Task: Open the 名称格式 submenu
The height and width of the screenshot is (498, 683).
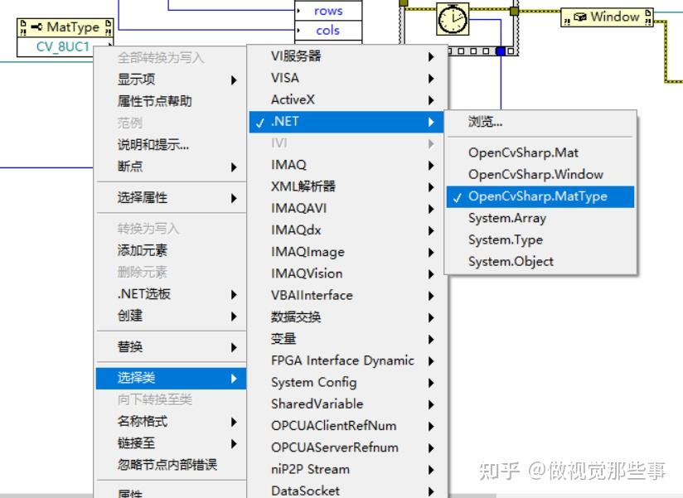Action: [172, 422]
